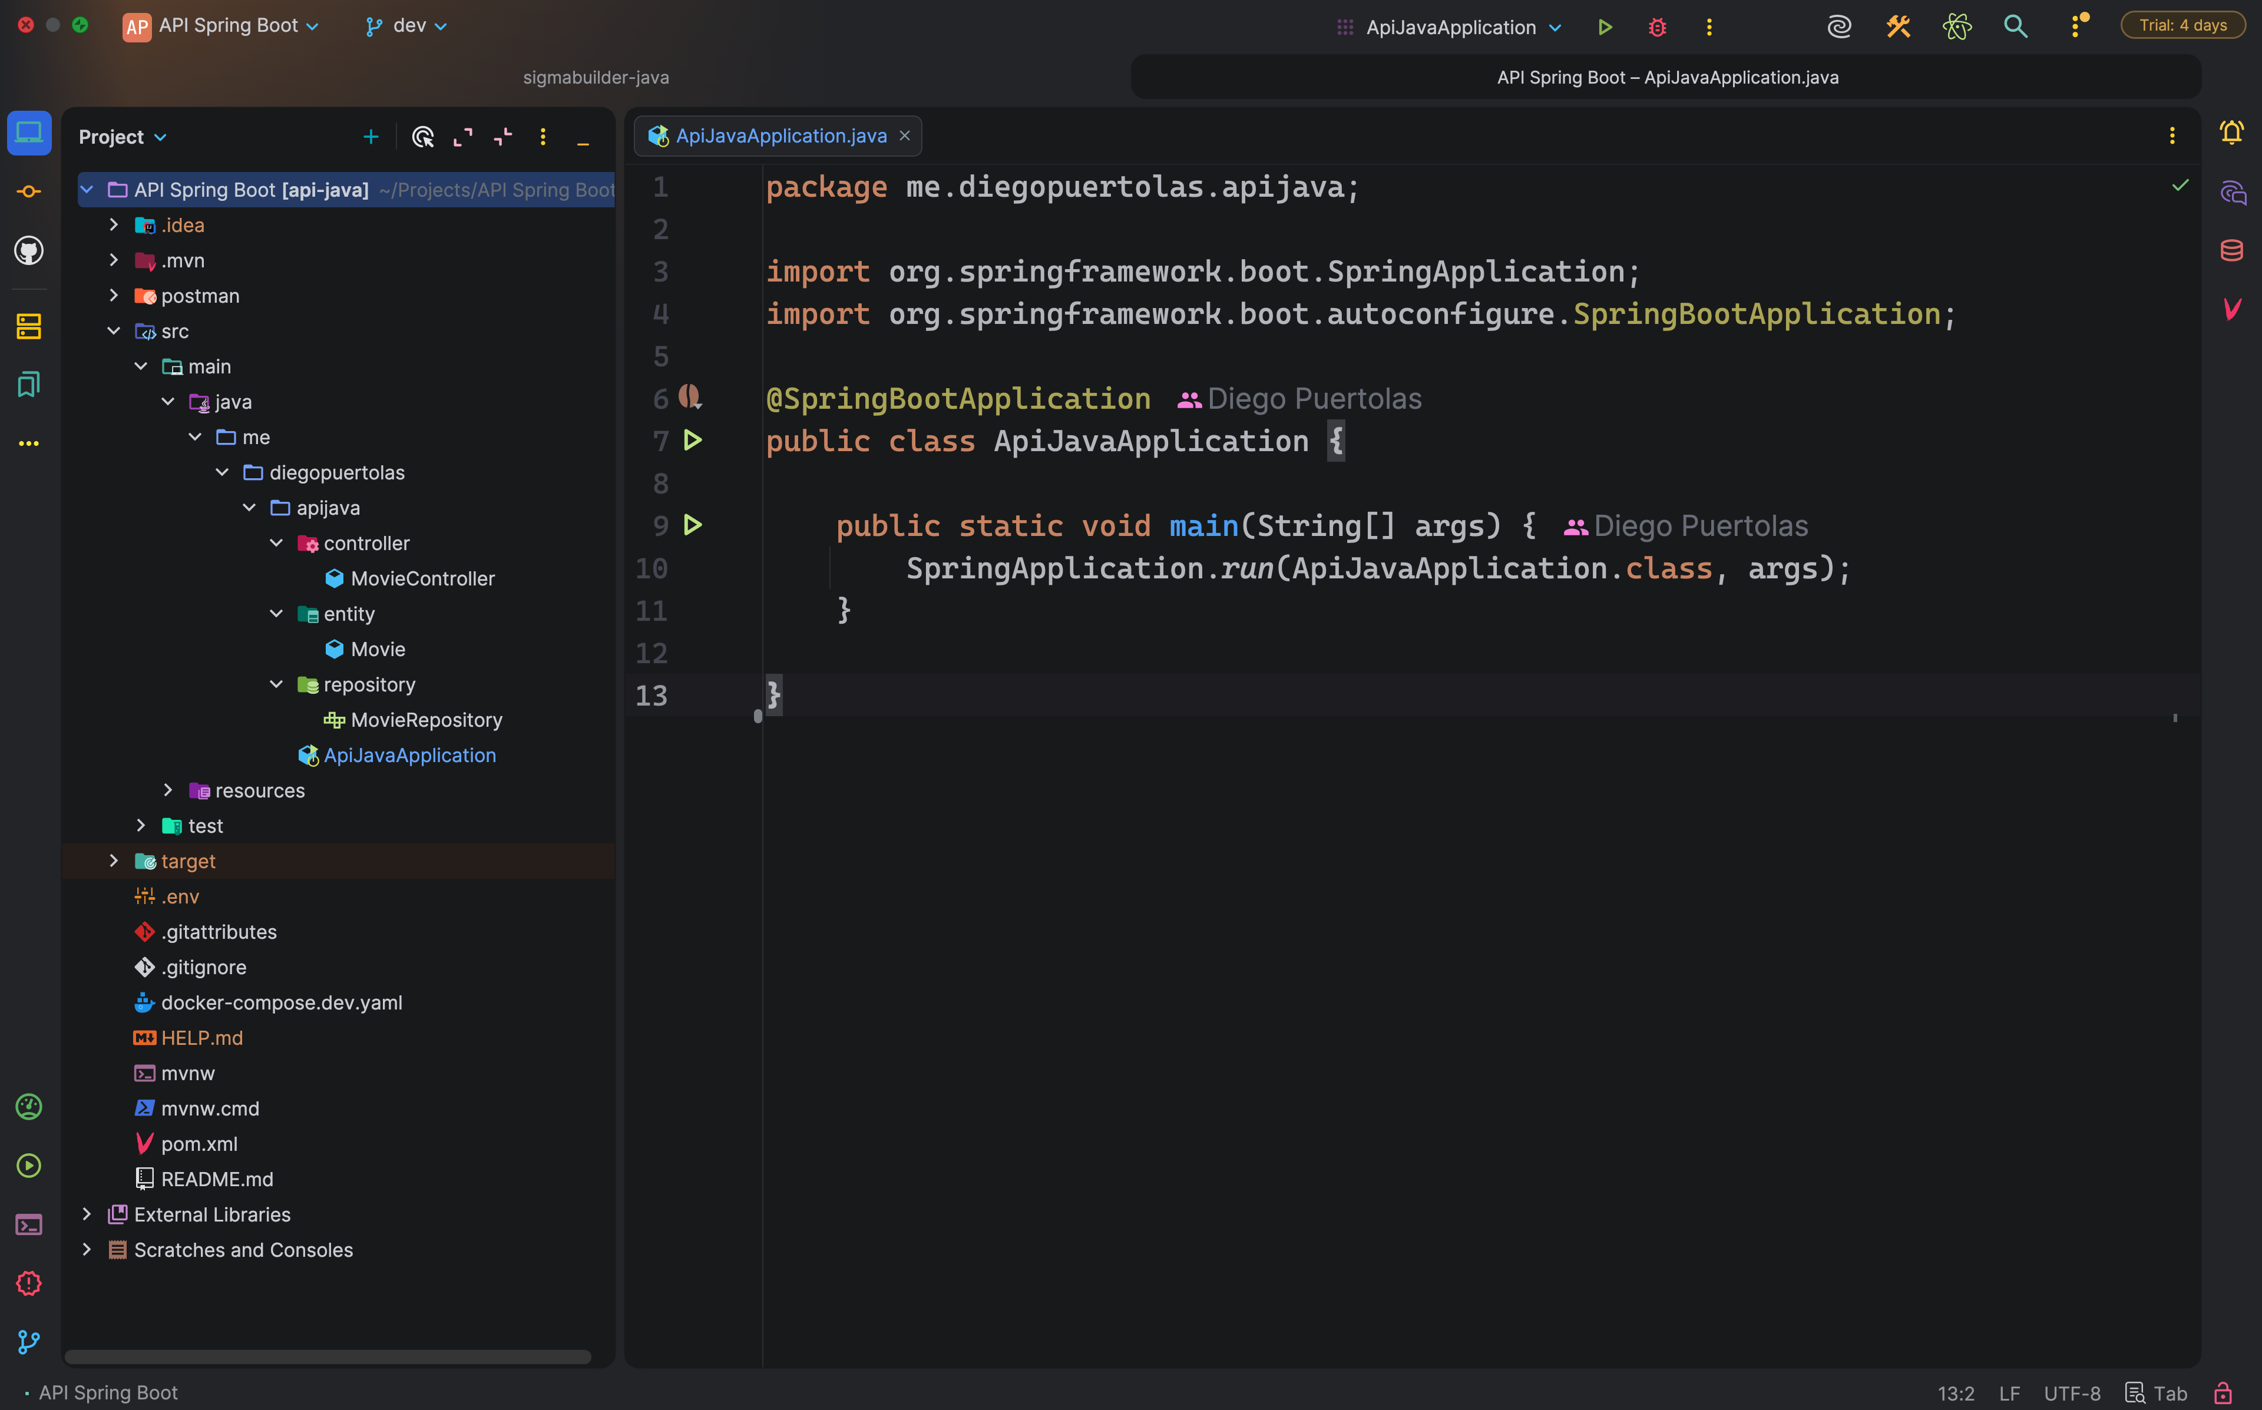The width and height of the screenshot is (2262, 1410).
Task: Click the 13:2 cursor position indicator
Action: point(1956,1394)
